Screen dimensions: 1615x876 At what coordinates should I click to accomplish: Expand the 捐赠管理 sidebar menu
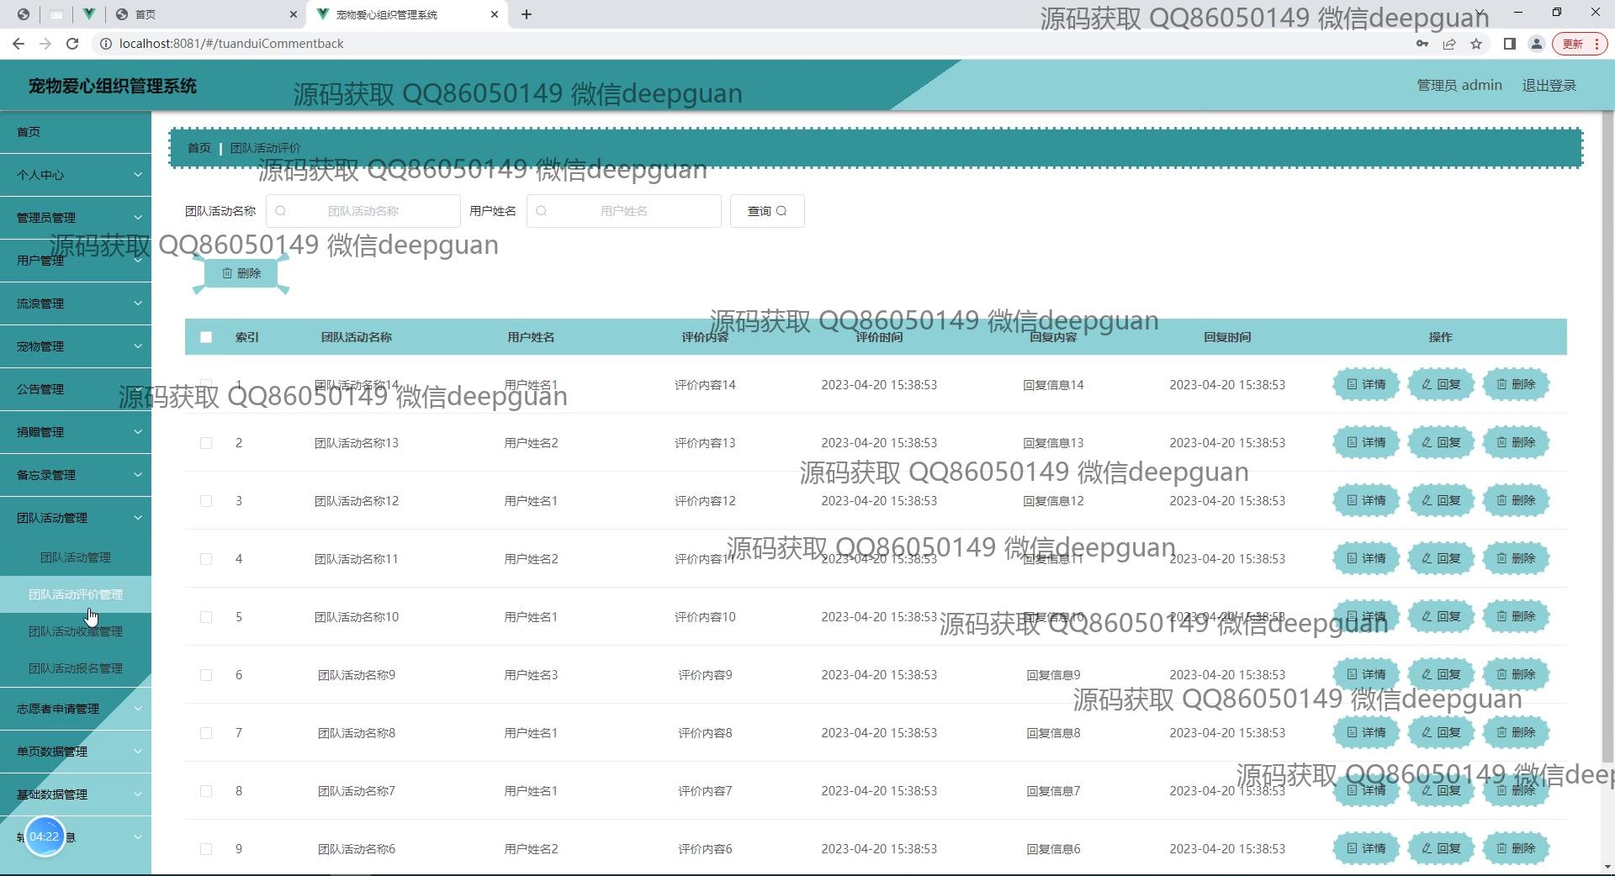76,432
